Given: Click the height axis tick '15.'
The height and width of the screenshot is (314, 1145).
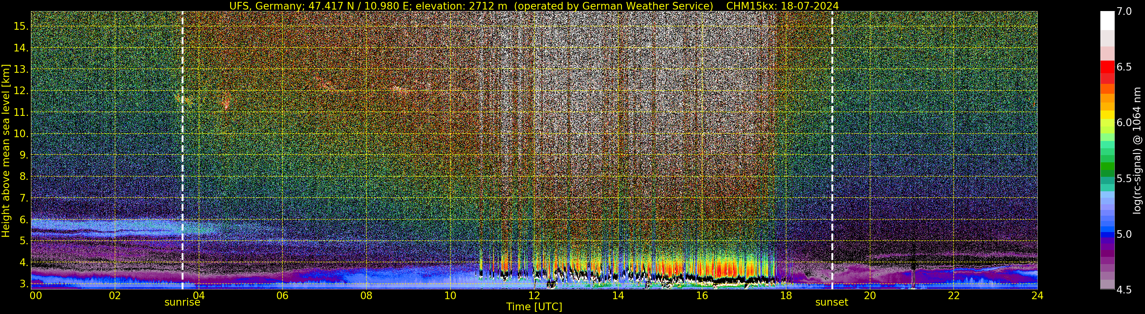Looking at the screenshot, I should tap(21, 26).
